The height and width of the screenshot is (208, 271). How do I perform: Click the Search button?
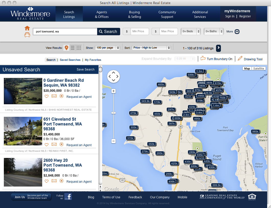[x=109, y=31]
